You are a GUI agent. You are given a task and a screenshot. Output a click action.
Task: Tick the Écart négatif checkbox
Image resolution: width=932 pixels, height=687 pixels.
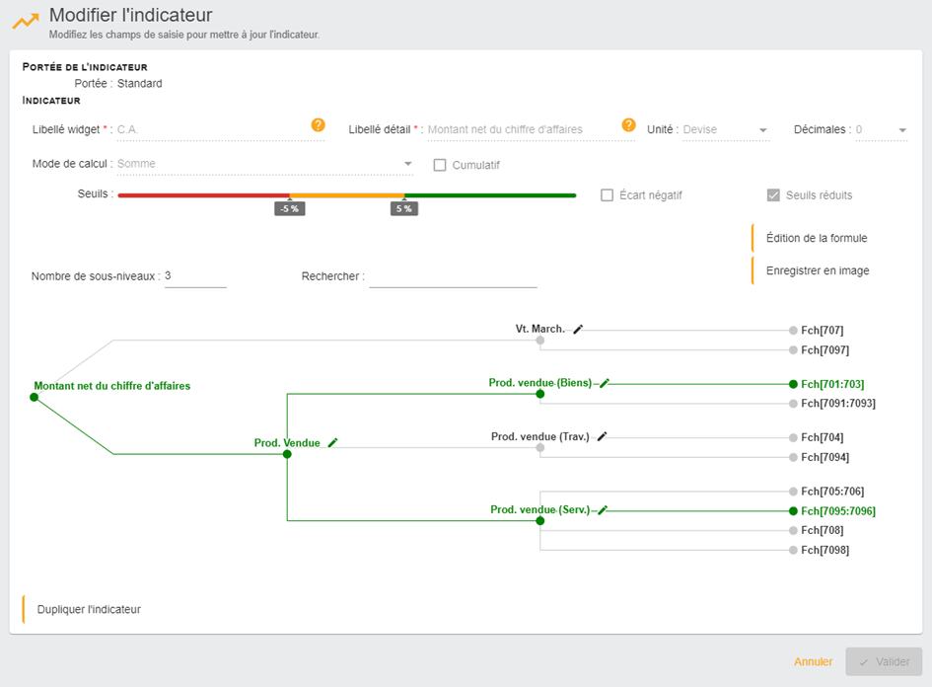click(607, 195)
